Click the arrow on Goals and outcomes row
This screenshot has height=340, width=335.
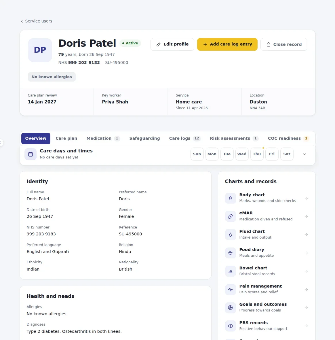(306, 308)
